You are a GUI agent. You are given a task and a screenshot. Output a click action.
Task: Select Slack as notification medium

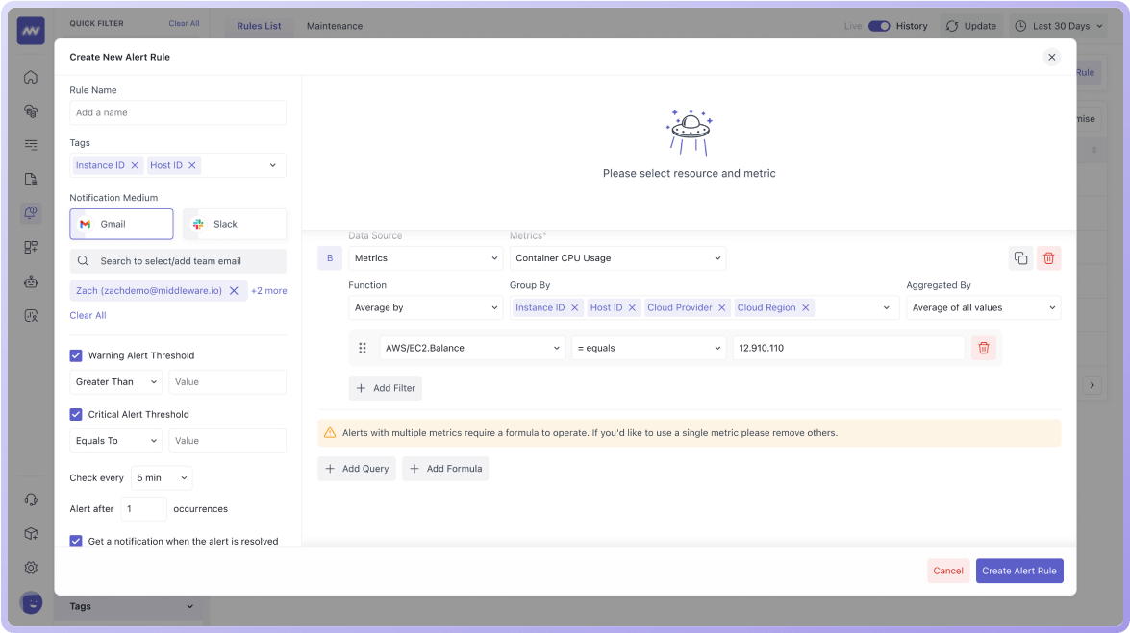pyautogui.click(x=235, y=224)
